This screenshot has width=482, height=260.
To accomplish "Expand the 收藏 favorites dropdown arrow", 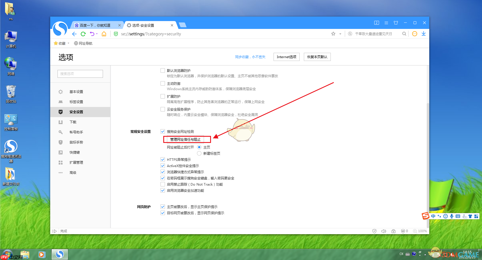I will click(x=68, y=43).
